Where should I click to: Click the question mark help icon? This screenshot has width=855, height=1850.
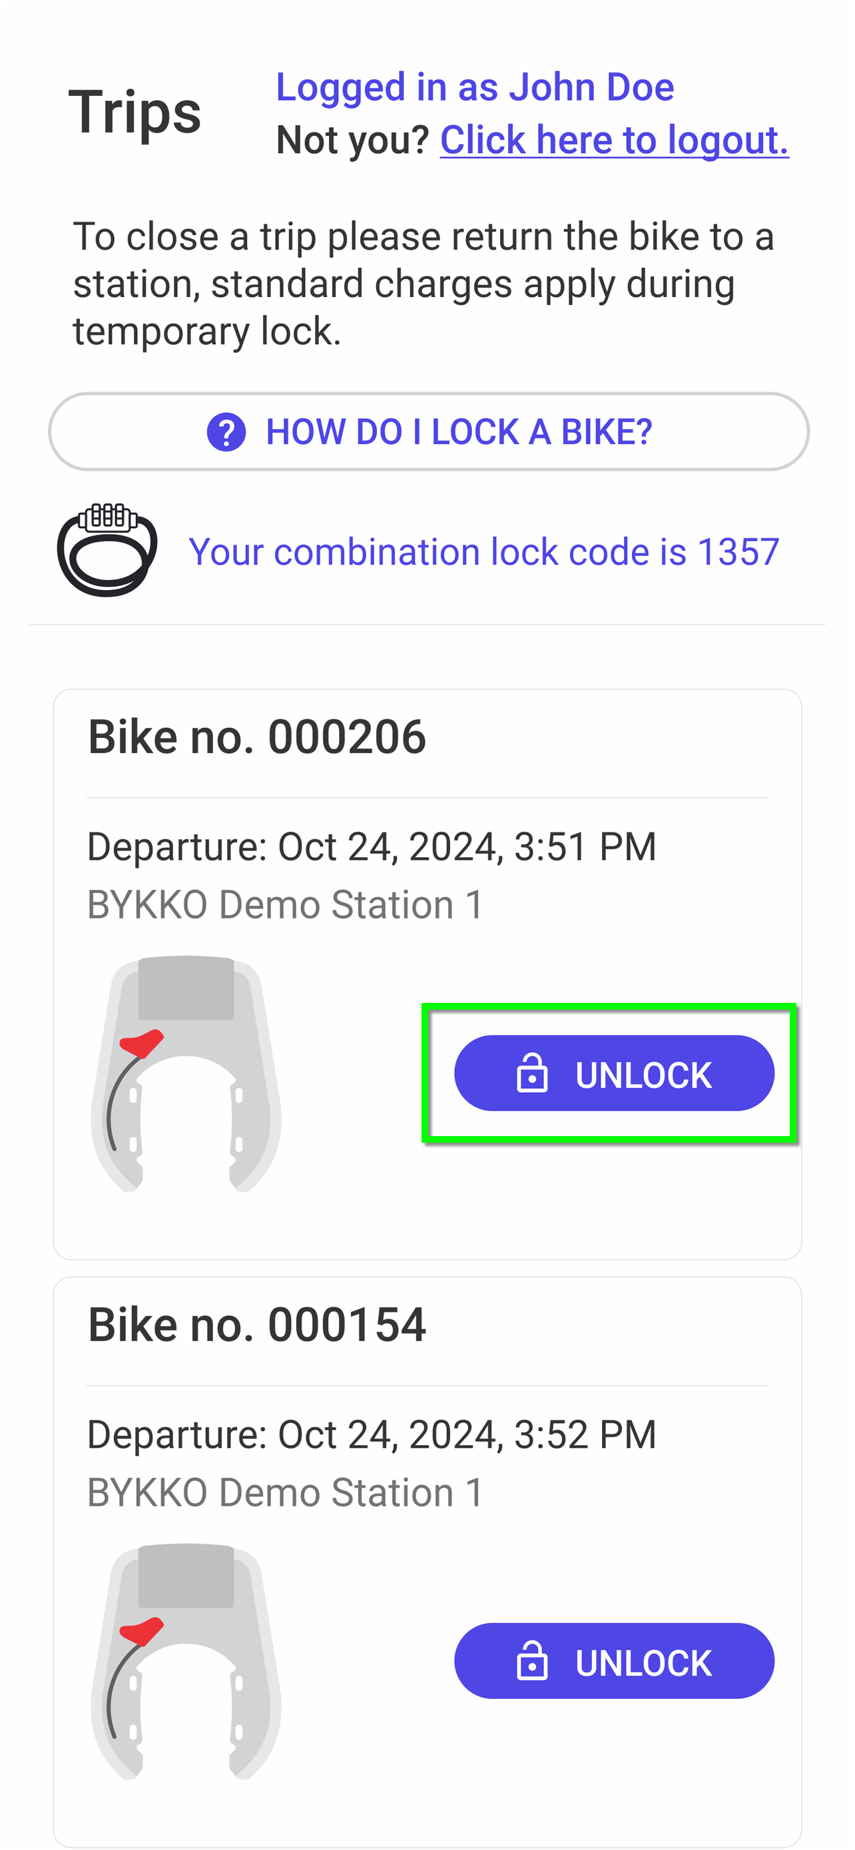point(226,432)
